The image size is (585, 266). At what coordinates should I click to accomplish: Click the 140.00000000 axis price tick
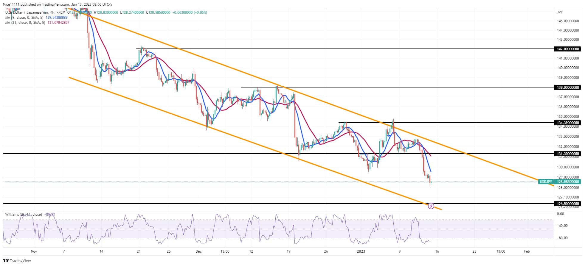point(568,68)
